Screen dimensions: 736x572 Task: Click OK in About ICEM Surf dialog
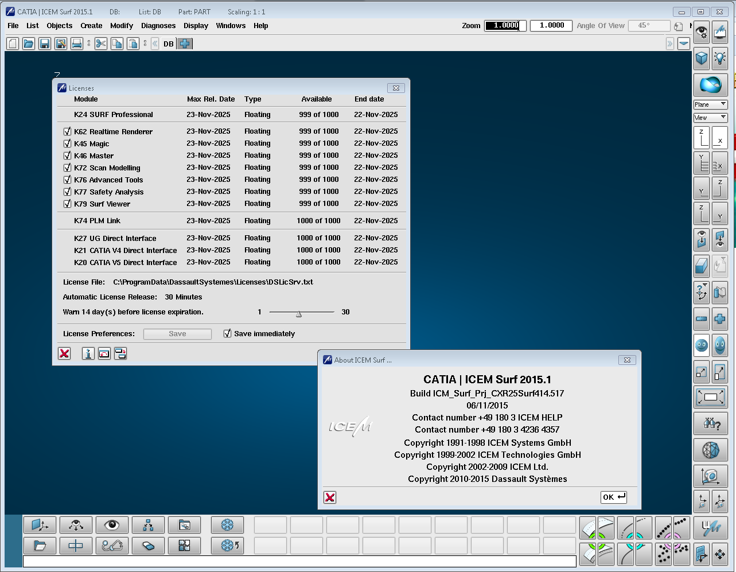[614, 497]
